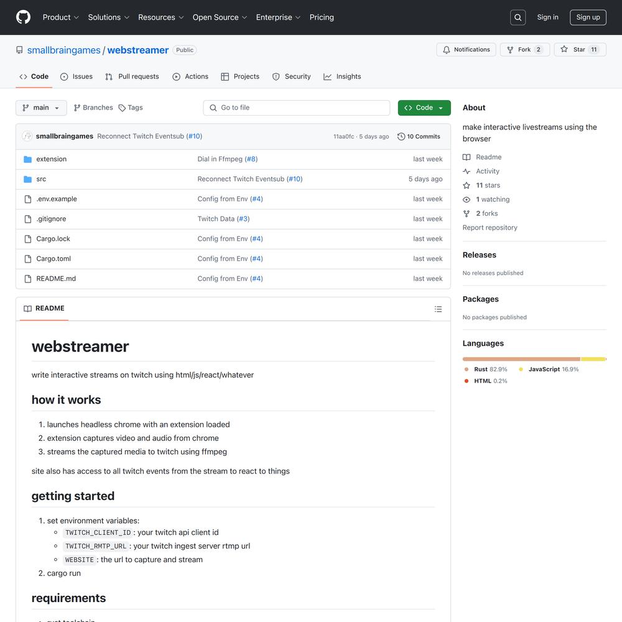Click the Notifications bell button
The image size is (622, 622).
click(466, 50)
